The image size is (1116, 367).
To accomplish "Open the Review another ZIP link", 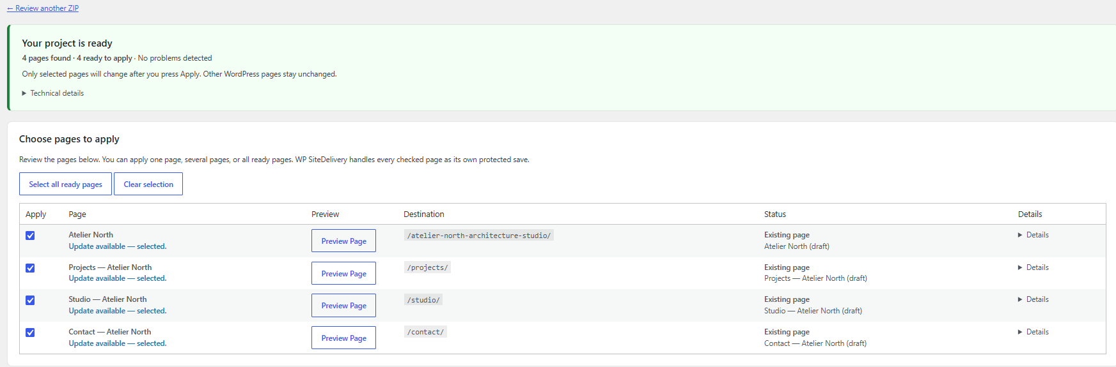I will [x=43, y=8].
